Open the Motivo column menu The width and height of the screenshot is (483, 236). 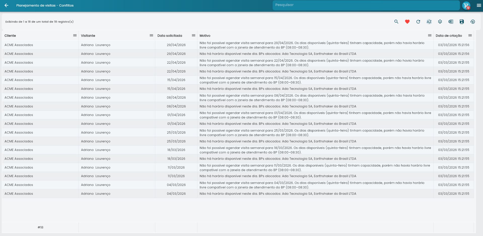coord(430,35)
